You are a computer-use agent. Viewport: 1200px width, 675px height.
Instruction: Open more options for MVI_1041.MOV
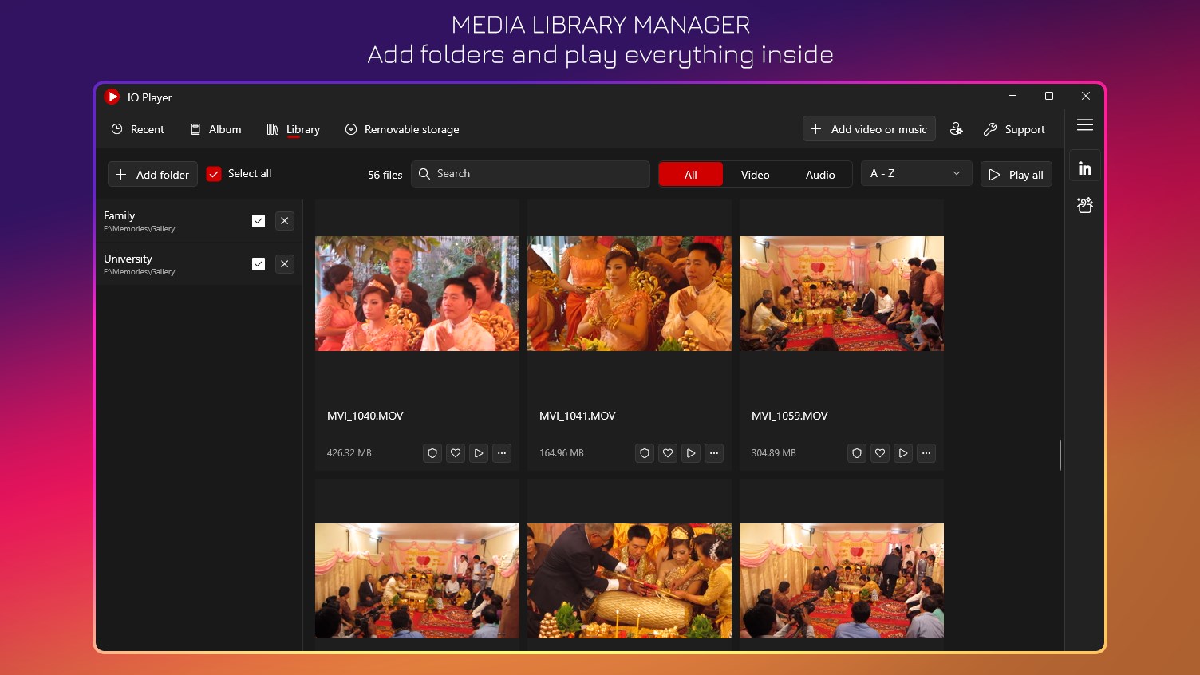tap(714, 453)
